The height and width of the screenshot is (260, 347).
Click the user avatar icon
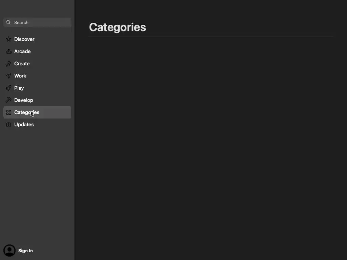point(9,251)
